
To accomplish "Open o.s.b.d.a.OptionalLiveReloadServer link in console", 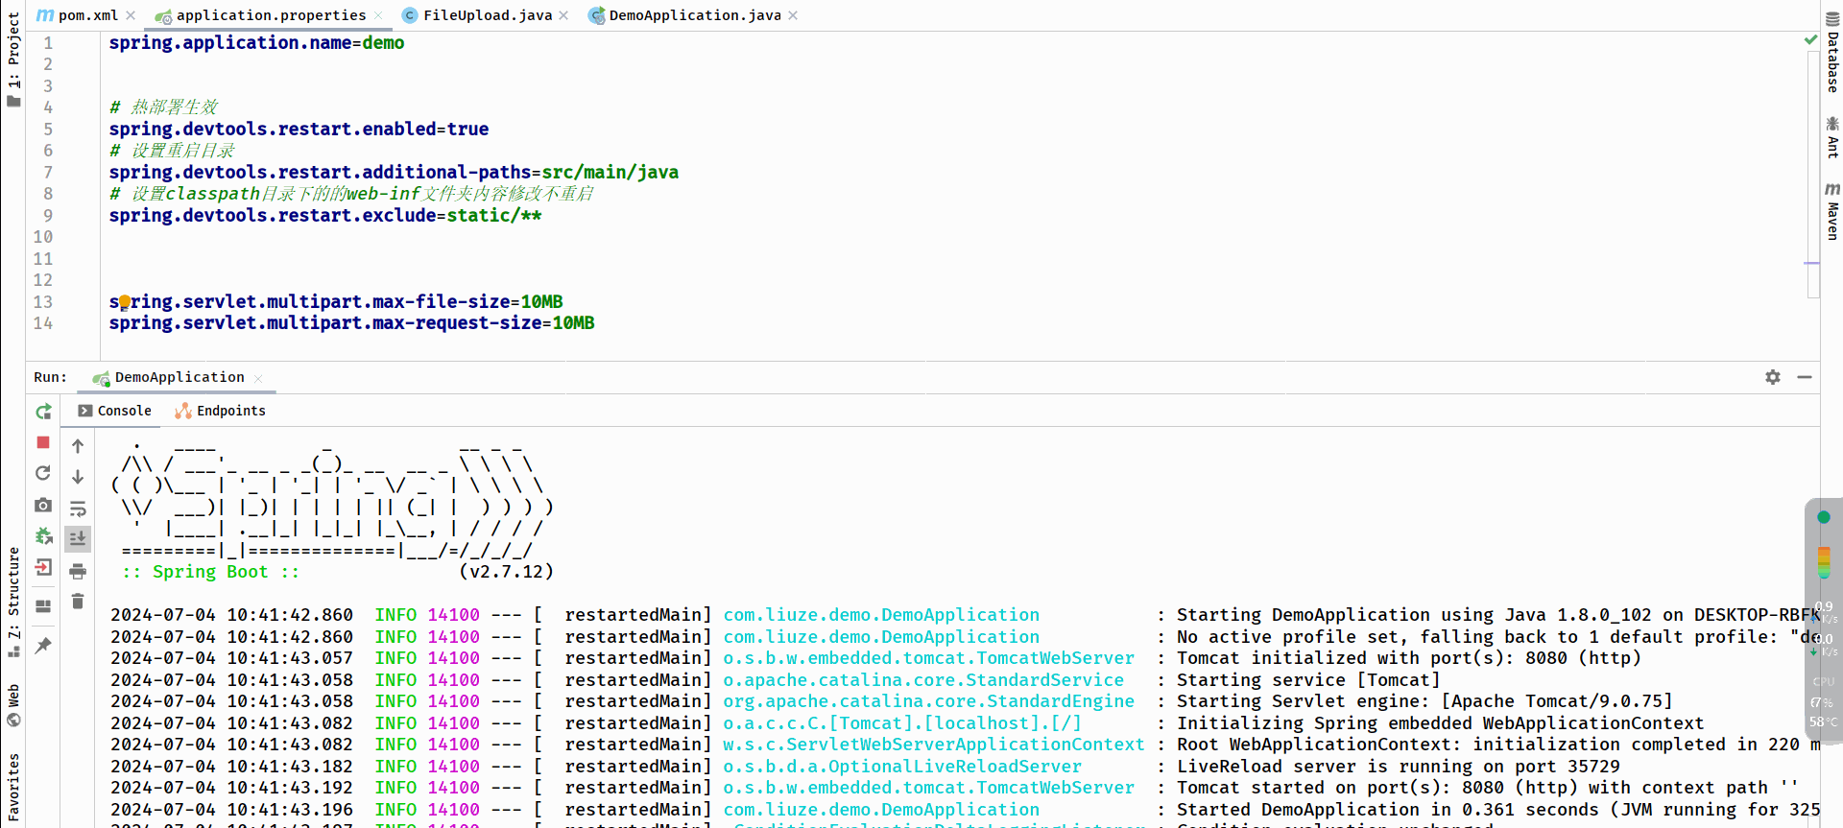I will (902, 766).
